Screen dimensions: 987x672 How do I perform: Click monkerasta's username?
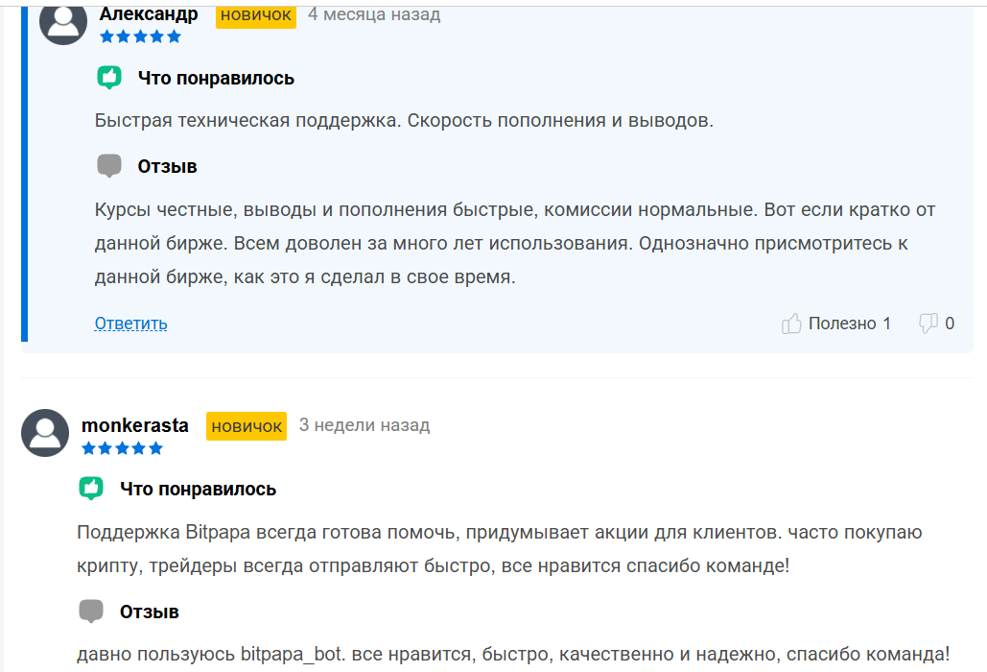[x=134, y=424]
